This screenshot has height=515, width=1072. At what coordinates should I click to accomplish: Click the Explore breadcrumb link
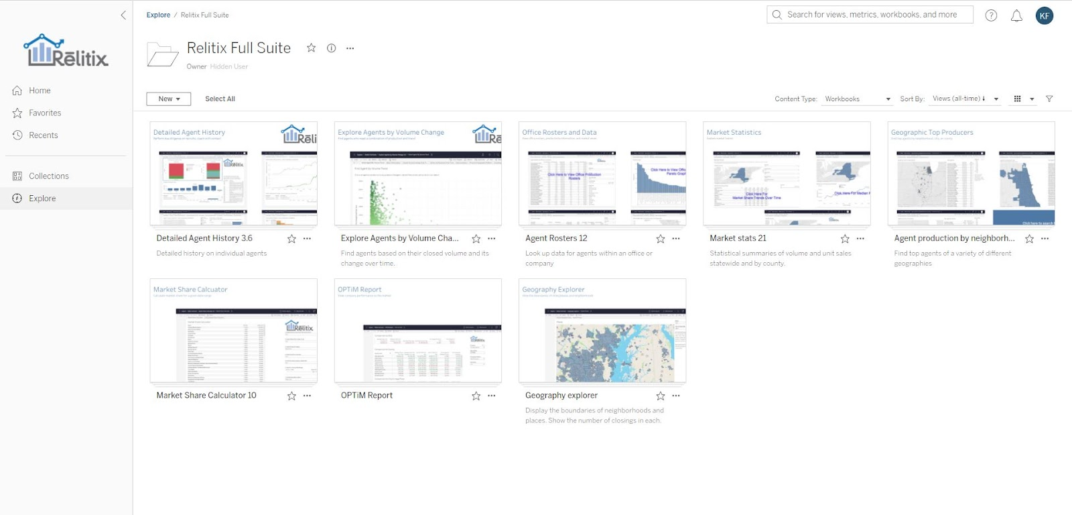tap(158, 15)
